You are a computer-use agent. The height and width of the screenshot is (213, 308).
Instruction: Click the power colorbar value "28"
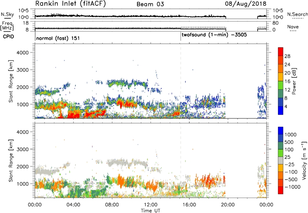pos(287,56)
